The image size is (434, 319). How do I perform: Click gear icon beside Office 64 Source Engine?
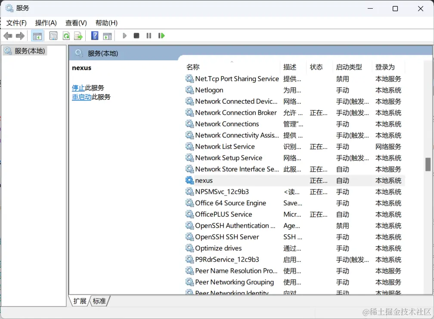[189, 203]
